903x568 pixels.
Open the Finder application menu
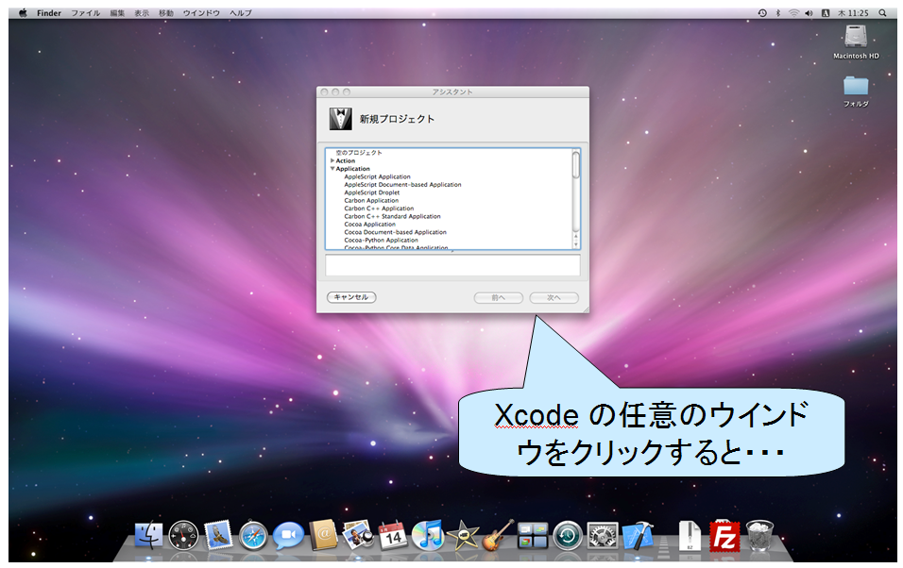[49, 12]
